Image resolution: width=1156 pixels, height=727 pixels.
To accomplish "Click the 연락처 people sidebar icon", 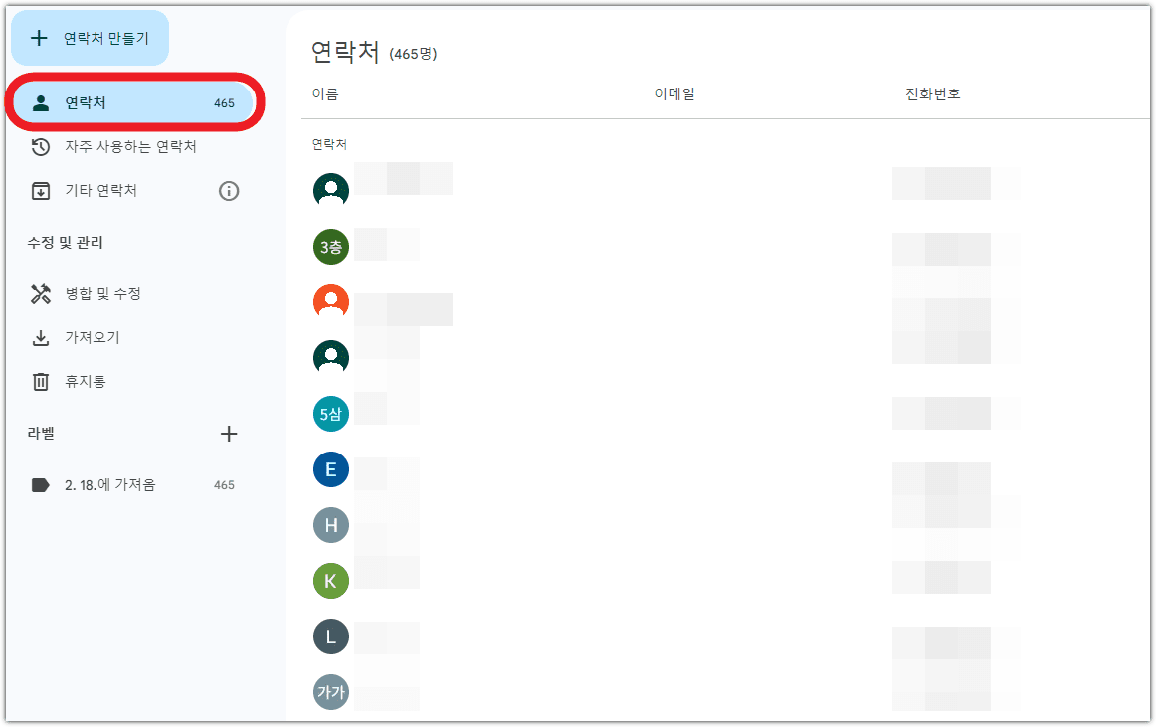I will pyautogui.click(x=40, y=101).
